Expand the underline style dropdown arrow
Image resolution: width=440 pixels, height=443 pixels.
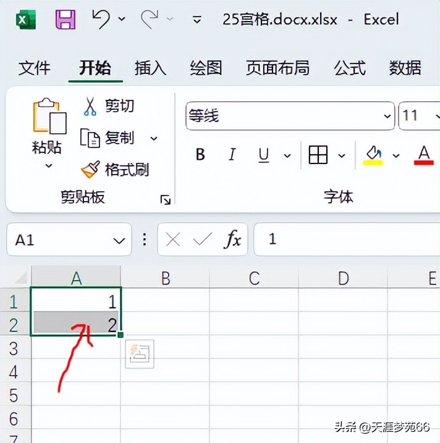(287, 155)
